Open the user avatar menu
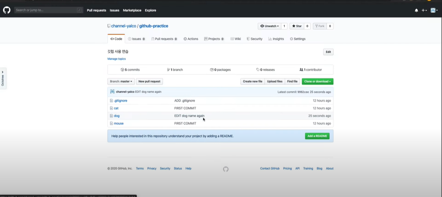This screenshot has height=197, width=442. [x=434, y=11]
